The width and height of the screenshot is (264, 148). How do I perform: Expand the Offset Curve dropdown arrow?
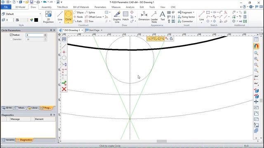point(103,17)
